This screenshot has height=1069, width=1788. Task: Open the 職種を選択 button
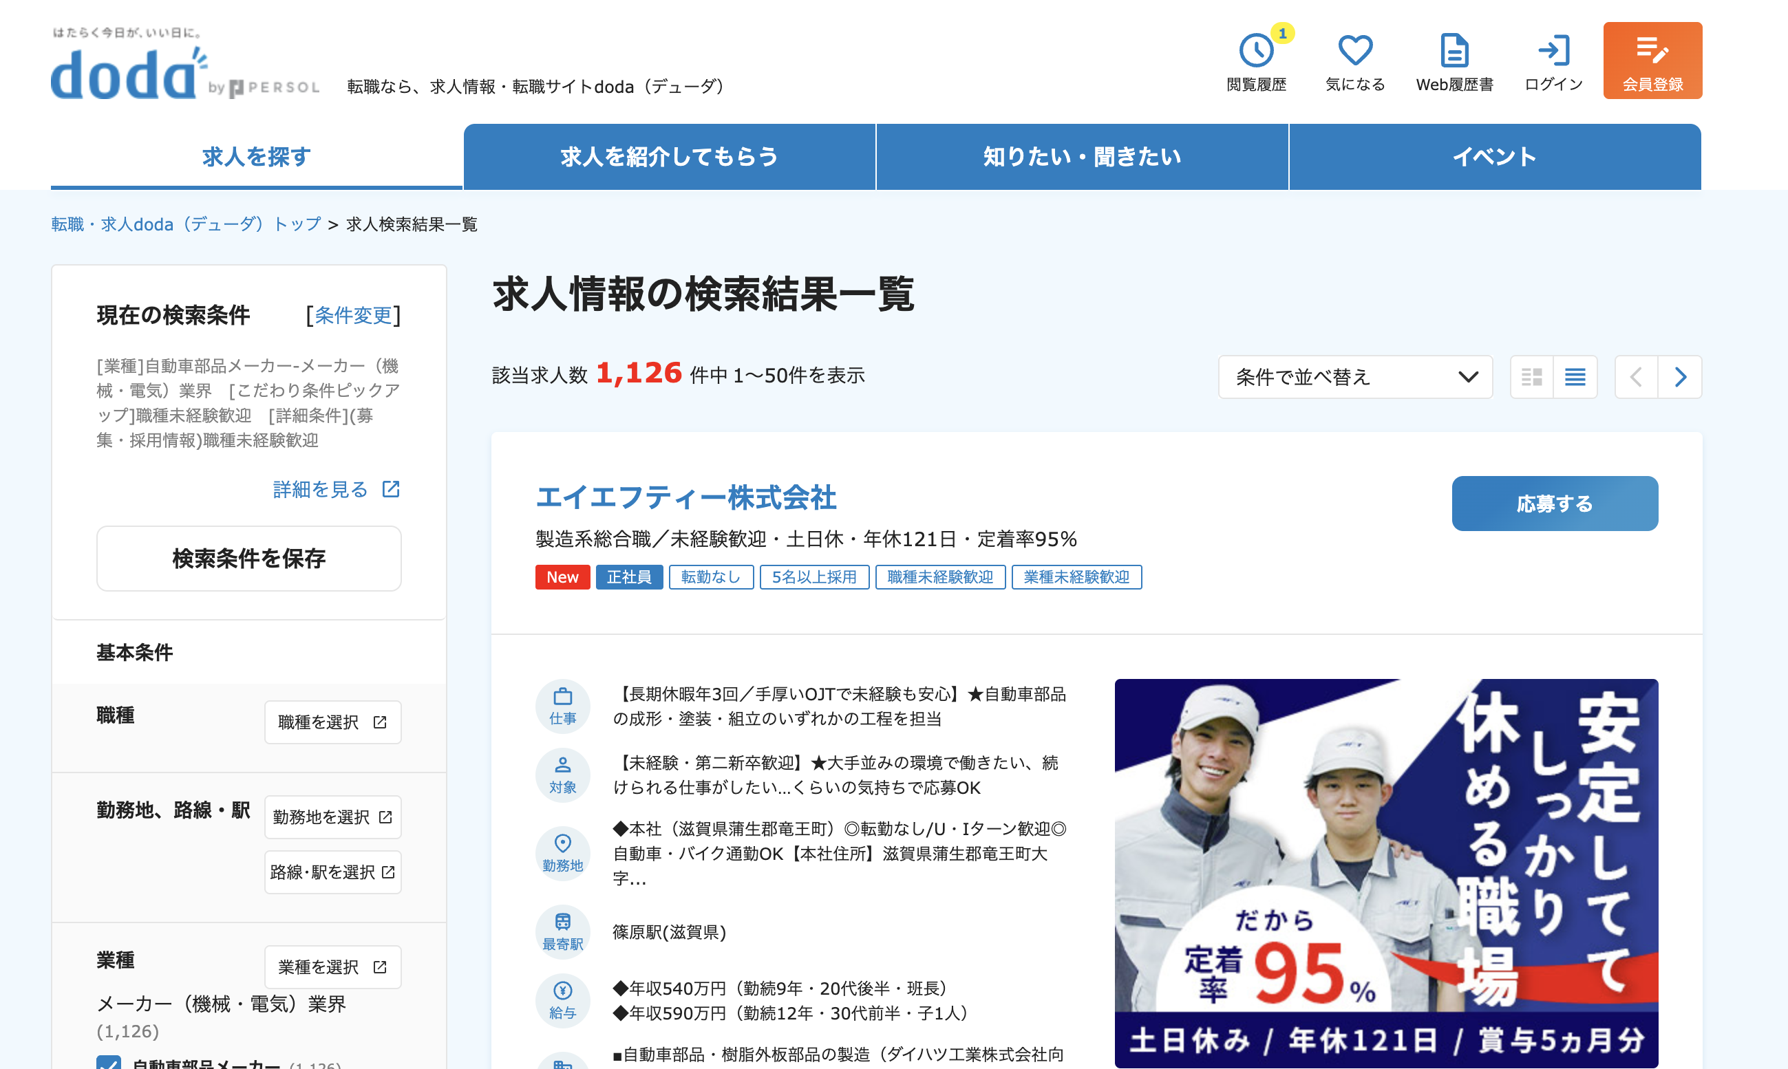coord(332,722)
